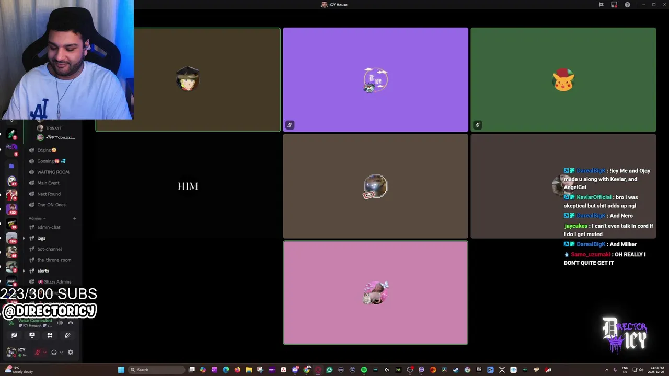Open the taskbar clock showing 11:48 PM
Image resolution: width=669 pixels, height=376 pixels.
[656, 370]
